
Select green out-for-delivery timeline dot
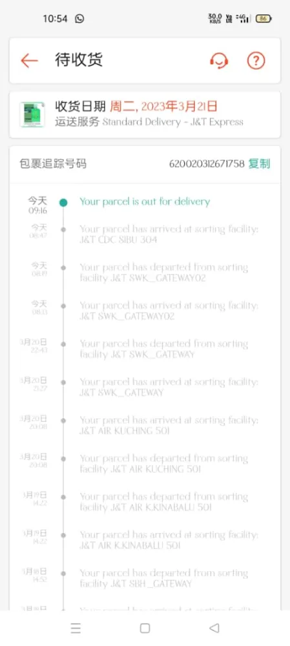pos(63,202)
